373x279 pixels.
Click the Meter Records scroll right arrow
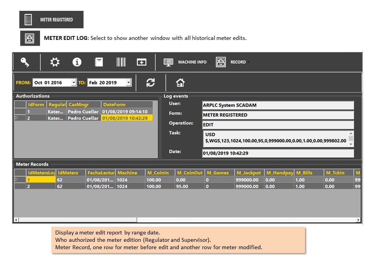358,220
